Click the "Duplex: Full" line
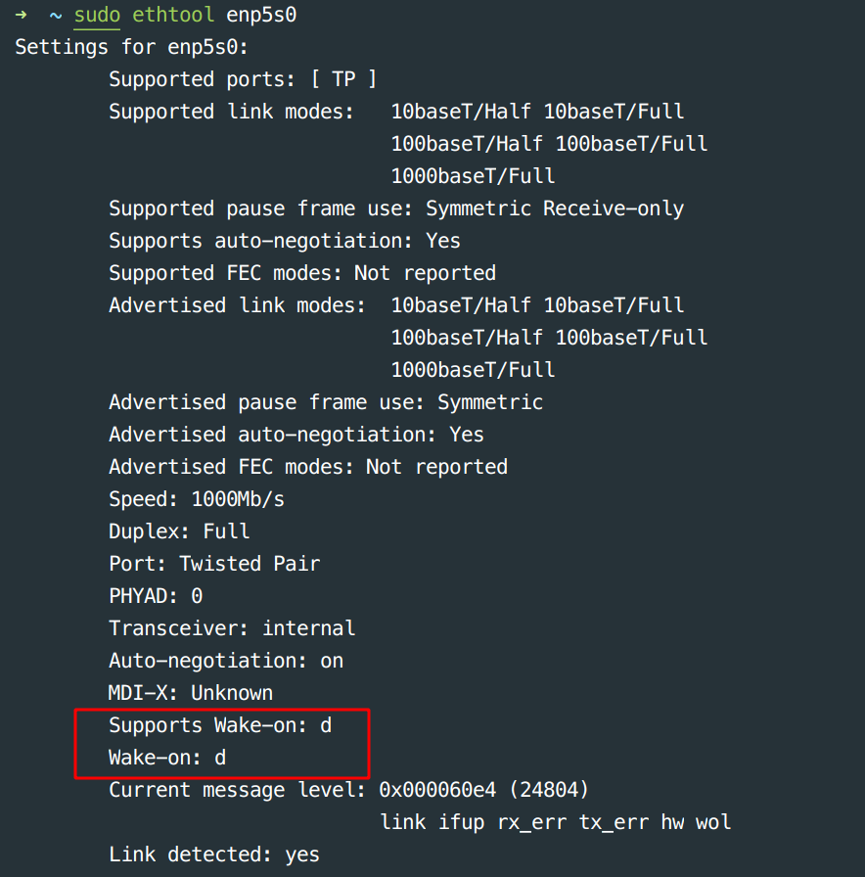The width and height of the screenshot is (865, 877). pos(179,531)
